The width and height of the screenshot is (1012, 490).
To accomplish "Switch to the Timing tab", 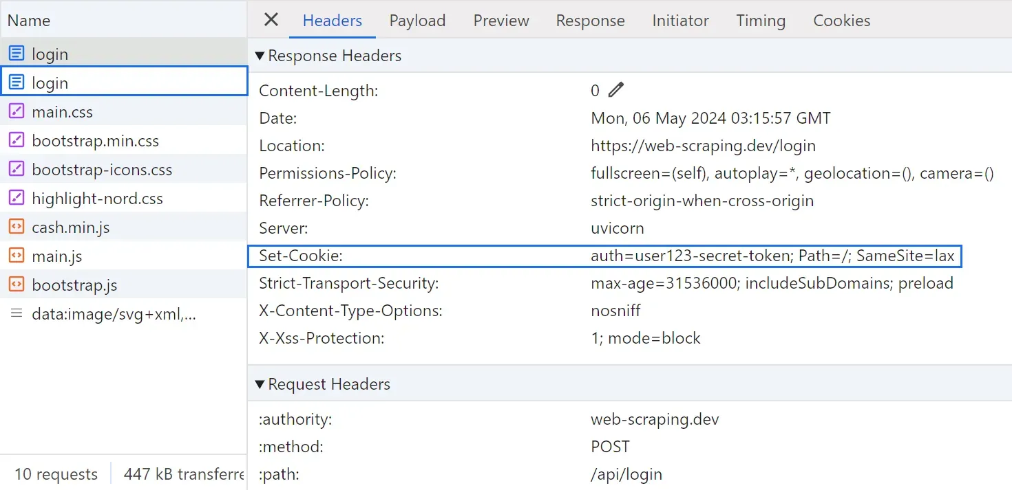I will point(760,21).
